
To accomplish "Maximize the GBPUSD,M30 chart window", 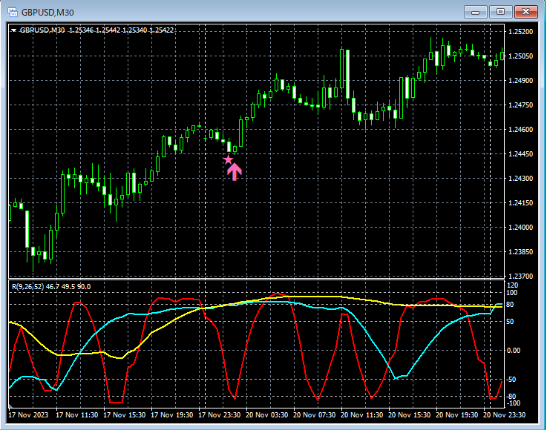I will click(500, 12).
